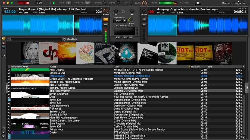Click in the search input field
250x140 pixels.
coord(36,39)
